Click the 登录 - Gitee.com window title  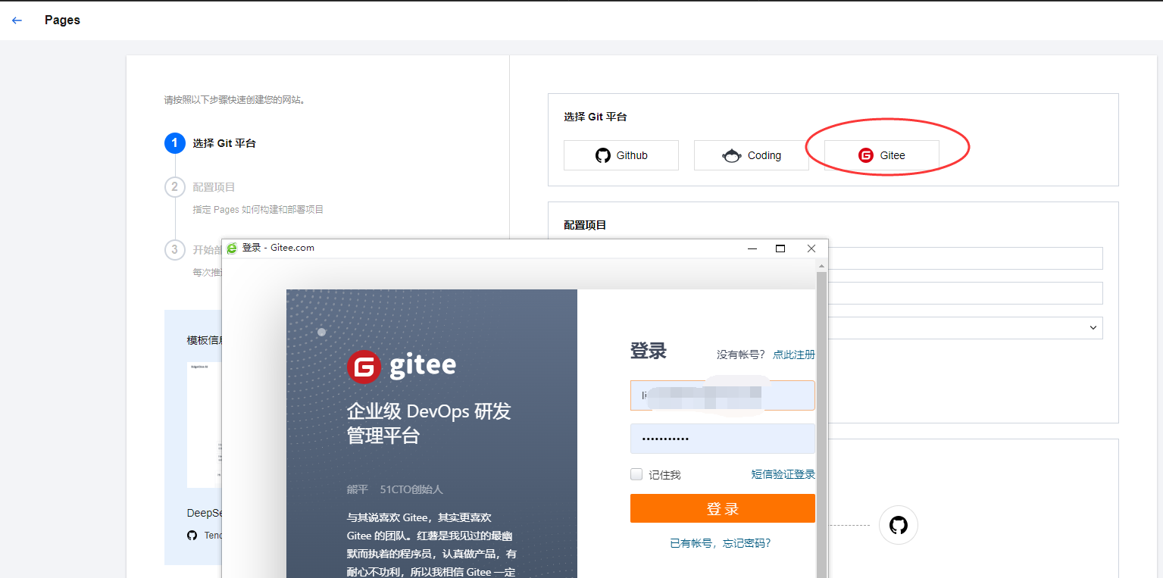[x=278, y=248]
